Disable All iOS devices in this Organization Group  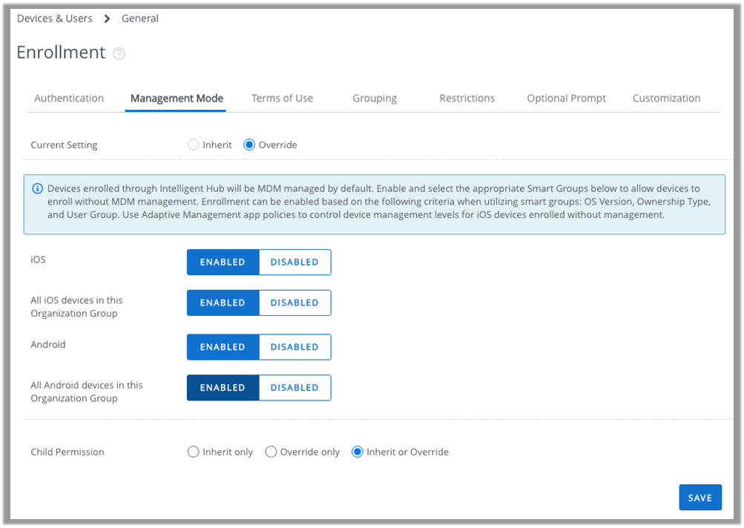pos(294,303)
